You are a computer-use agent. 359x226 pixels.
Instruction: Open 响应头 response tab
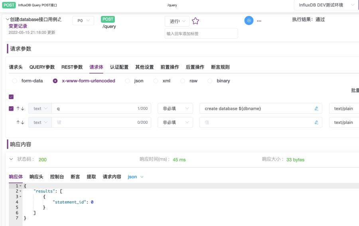pos(36,177)
